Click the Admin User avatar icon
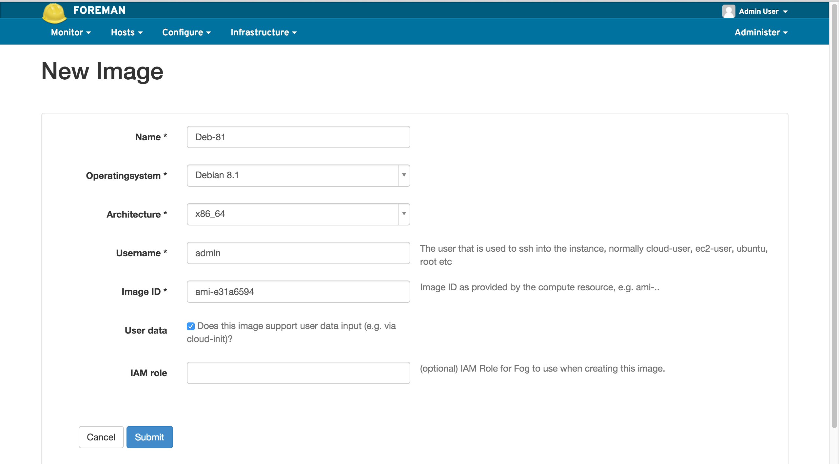 click(728, 11)
